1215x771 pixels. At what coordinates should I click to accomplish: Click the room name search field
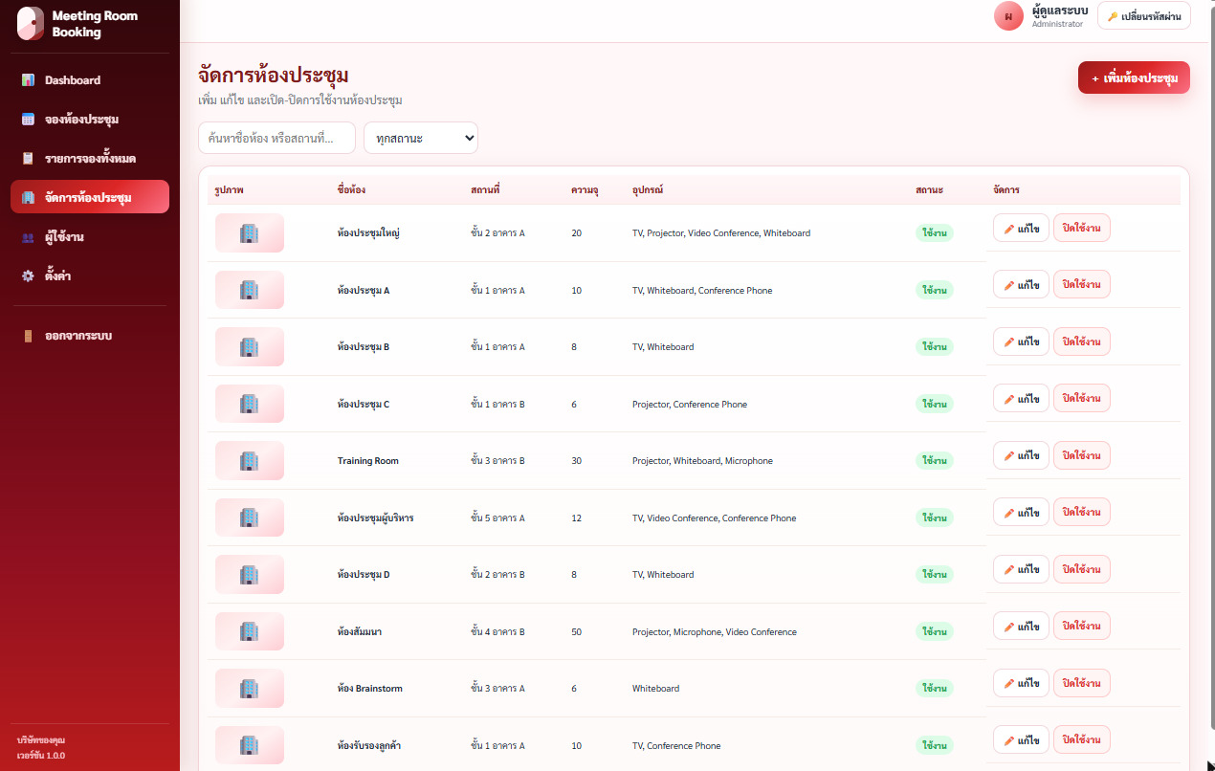pyautogui.click(x=276, y=138)
